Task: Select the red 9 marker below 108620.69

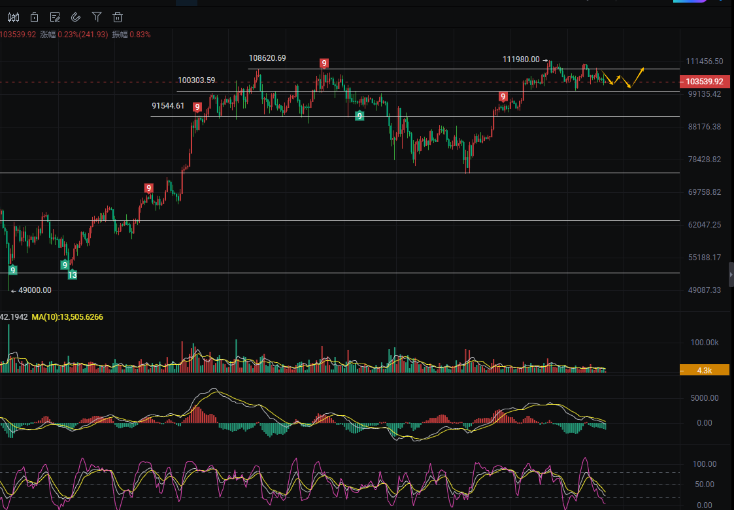Action: pos(324,63)
